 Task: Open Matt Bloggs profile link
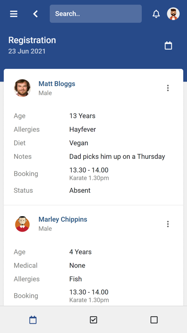pos(57,84)
